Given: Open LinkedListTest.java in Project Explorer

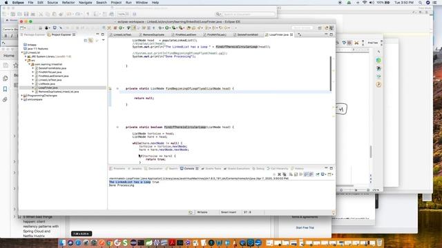Looking at the screenshot, I should (50, 80).
